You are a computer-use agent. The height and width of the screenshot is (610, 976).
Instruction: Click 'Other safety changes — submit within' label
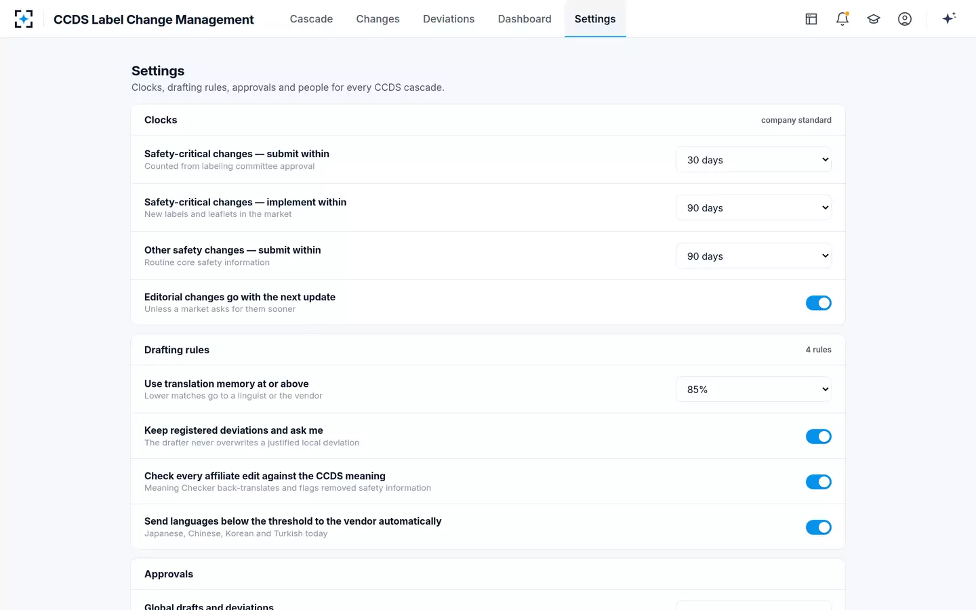(232, 250)
